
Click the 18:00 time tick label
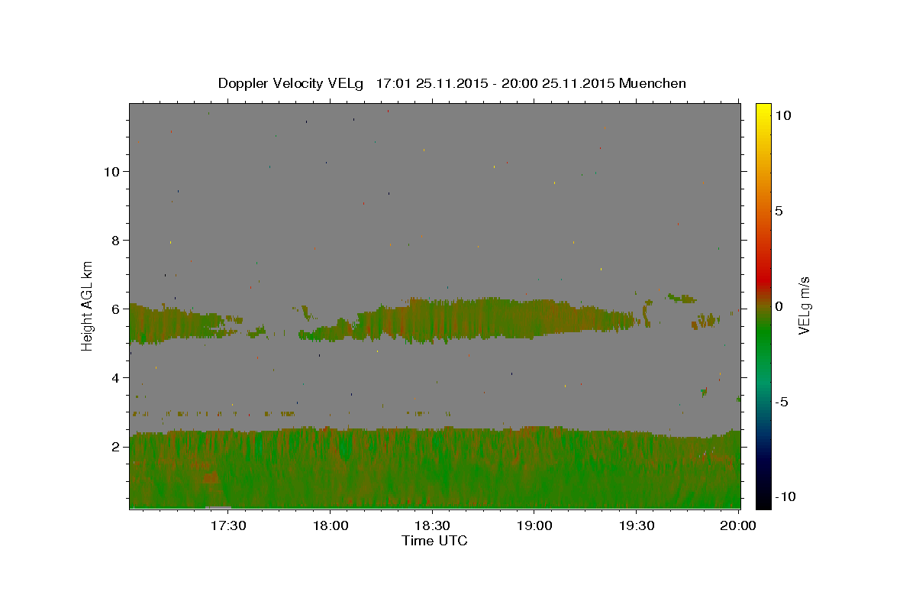click(x=330, y=525)
